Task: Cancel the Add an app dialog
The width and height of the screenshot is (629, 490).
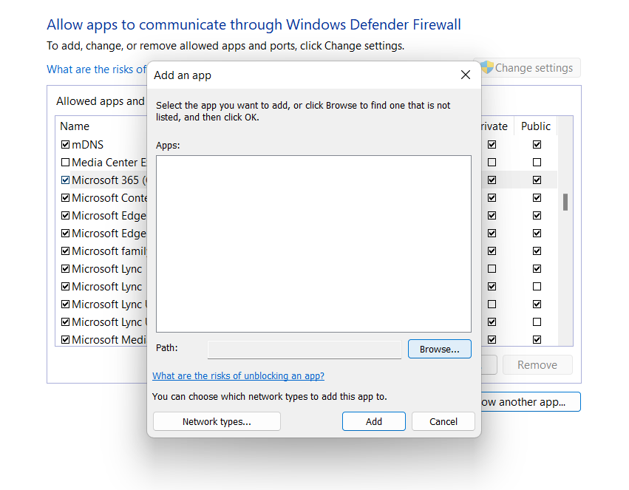Action: 443,421
